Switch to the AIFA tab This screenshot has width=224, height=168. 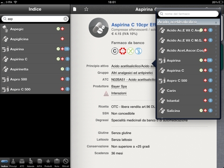pos(39,163)
